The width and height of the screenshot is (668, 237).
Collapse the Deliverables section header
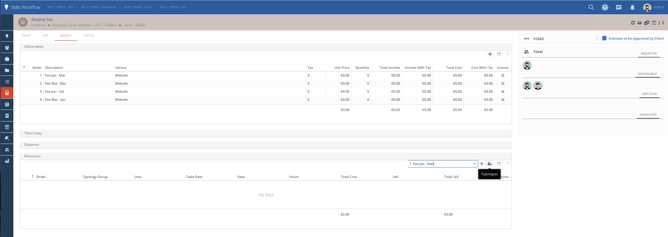34,47
